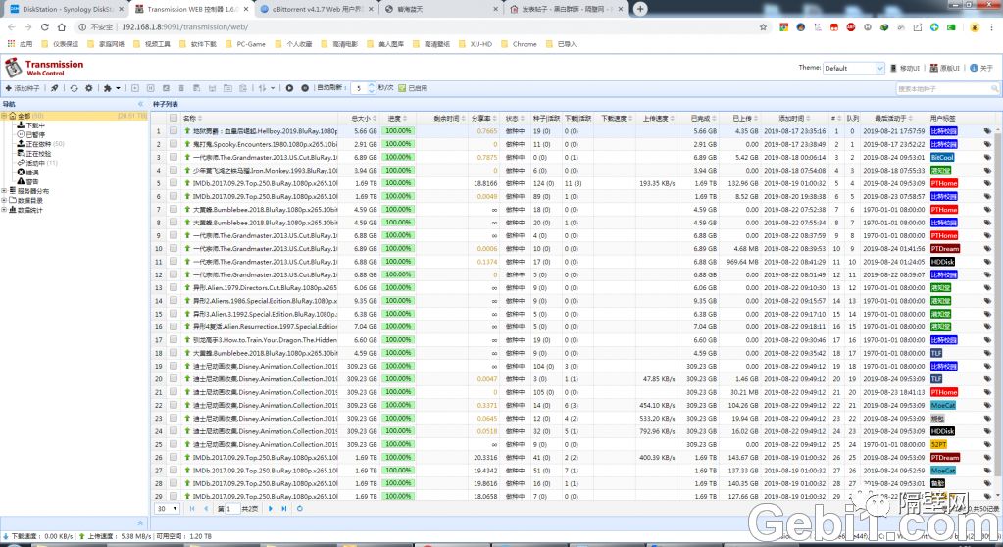Check the row 17 How to Train Your Dragon checkbox
The width and height of the screenshot is (1003, 547).
click(174, 340)
